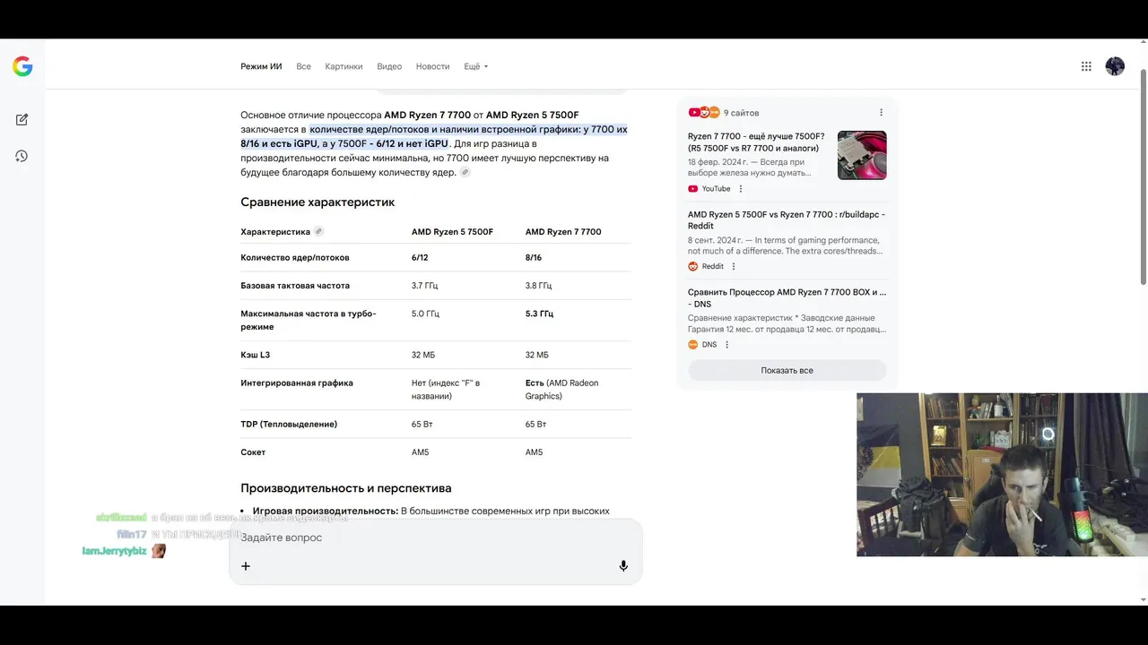This screenshot has width=1148, height=645.
Task: Click the Базовая тактовая частота row label
Action: coord(295,286)
